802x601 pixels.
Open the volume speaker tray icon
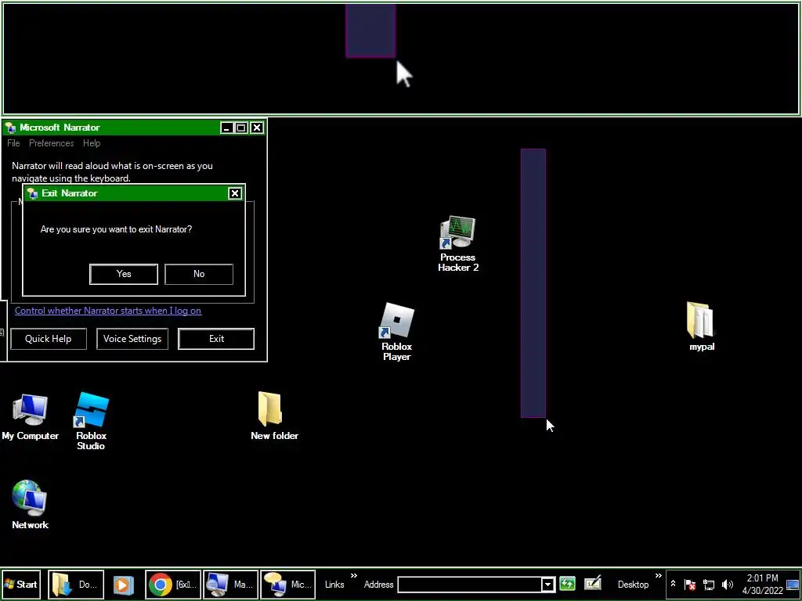point(727,585)
